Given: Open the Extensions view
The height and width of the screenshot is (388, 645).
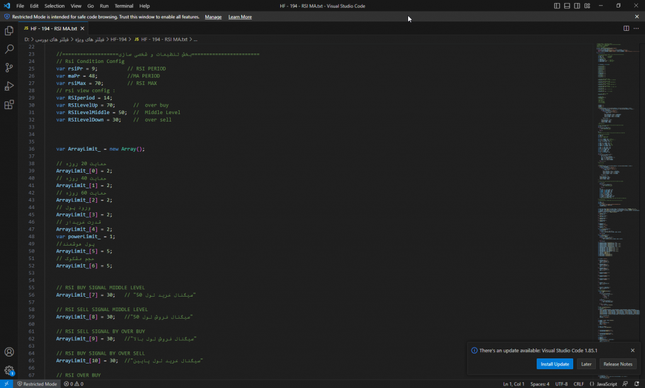Looking at the screenshot, I should (x=9, y=105).
